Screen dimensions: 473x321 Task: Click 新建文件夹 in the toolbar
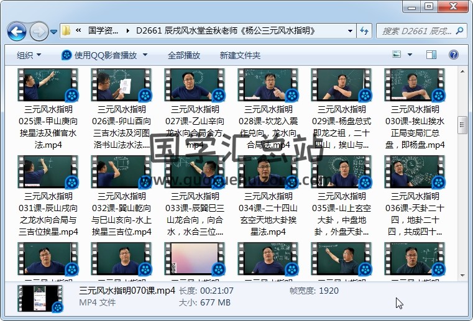pos(240,55)
